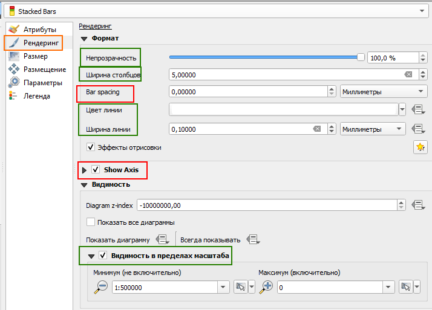Viewport: 432px width, 310px height.
Task: Set minimum scale from map canvas button
Action: [240, 287]
